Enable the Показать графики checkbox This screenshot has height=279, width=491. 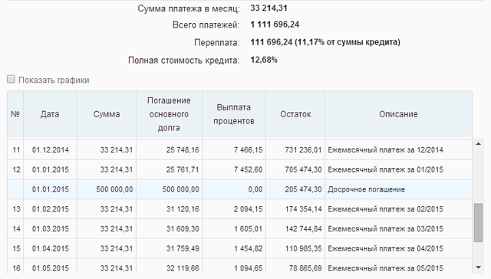(11, 80)
